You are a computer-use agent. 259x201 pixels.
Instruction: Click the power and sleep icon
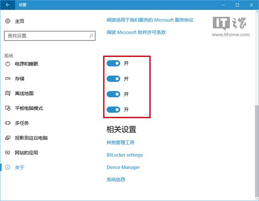point(8,64)
